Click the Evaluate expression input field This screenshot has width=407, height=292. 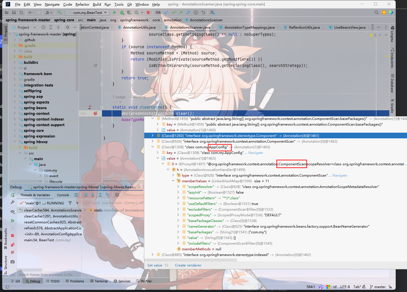coord(114,203)
